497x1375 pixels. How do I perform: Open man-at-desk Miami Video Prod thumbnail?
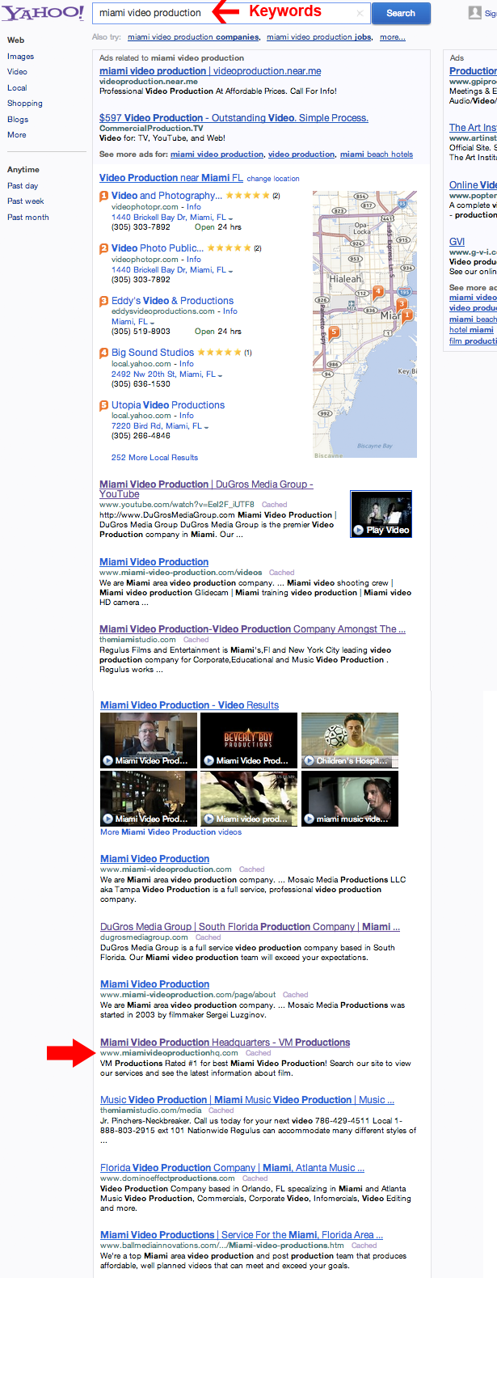pyautogui.click(x=149, y=740)
